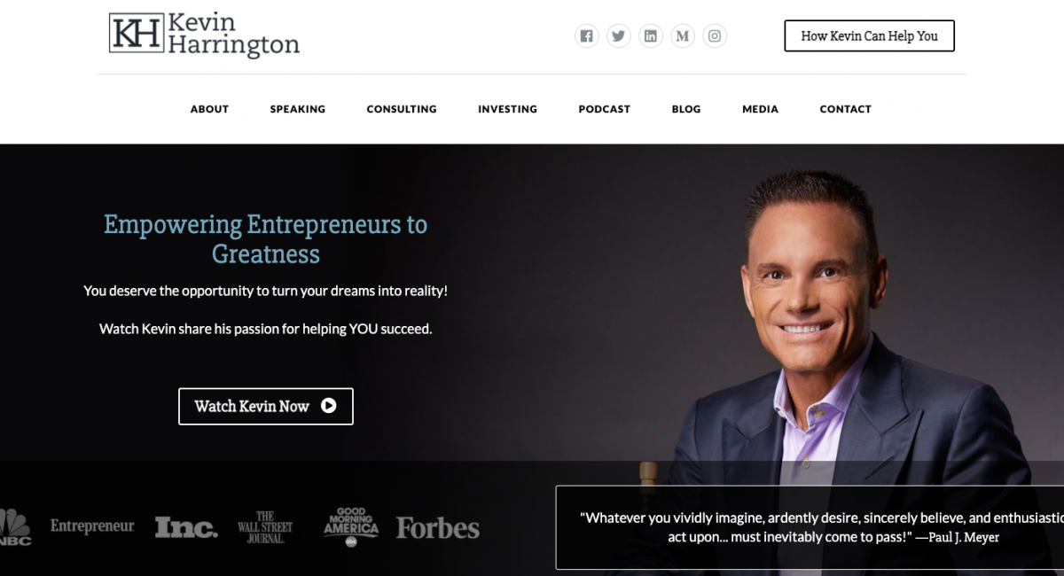Click the Wall Street Journal logo

[264, 527]
